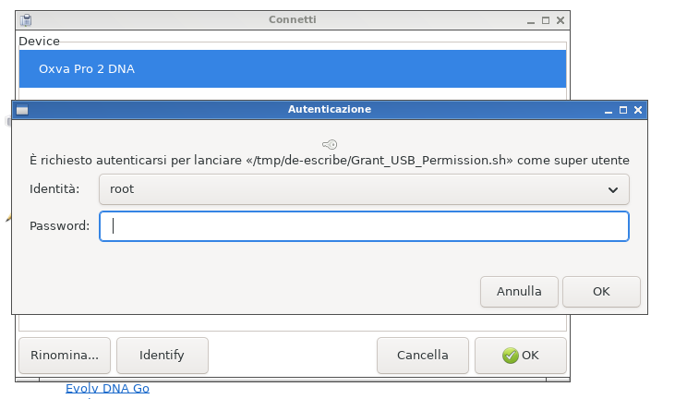The image size is (687, 399).
Task: Maximize the Connetti window
Action: tap(546, 19)
